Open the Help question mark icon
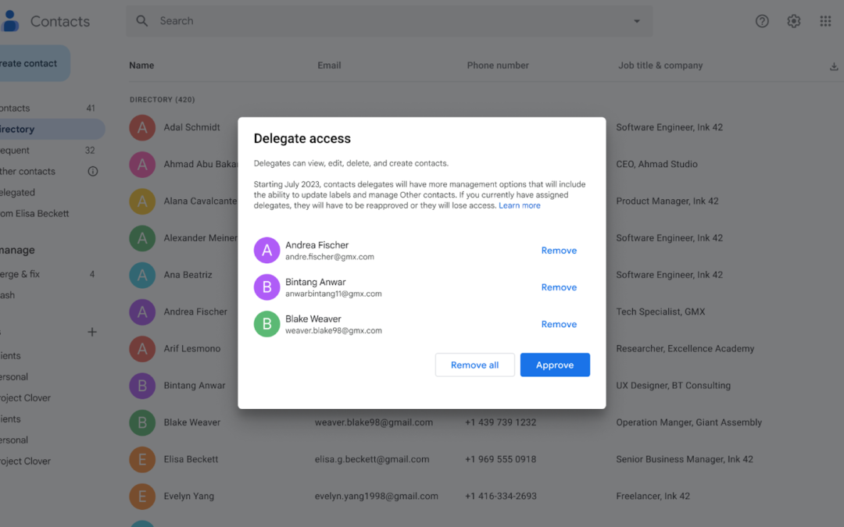The image size is (844, 527). [762, 21]
